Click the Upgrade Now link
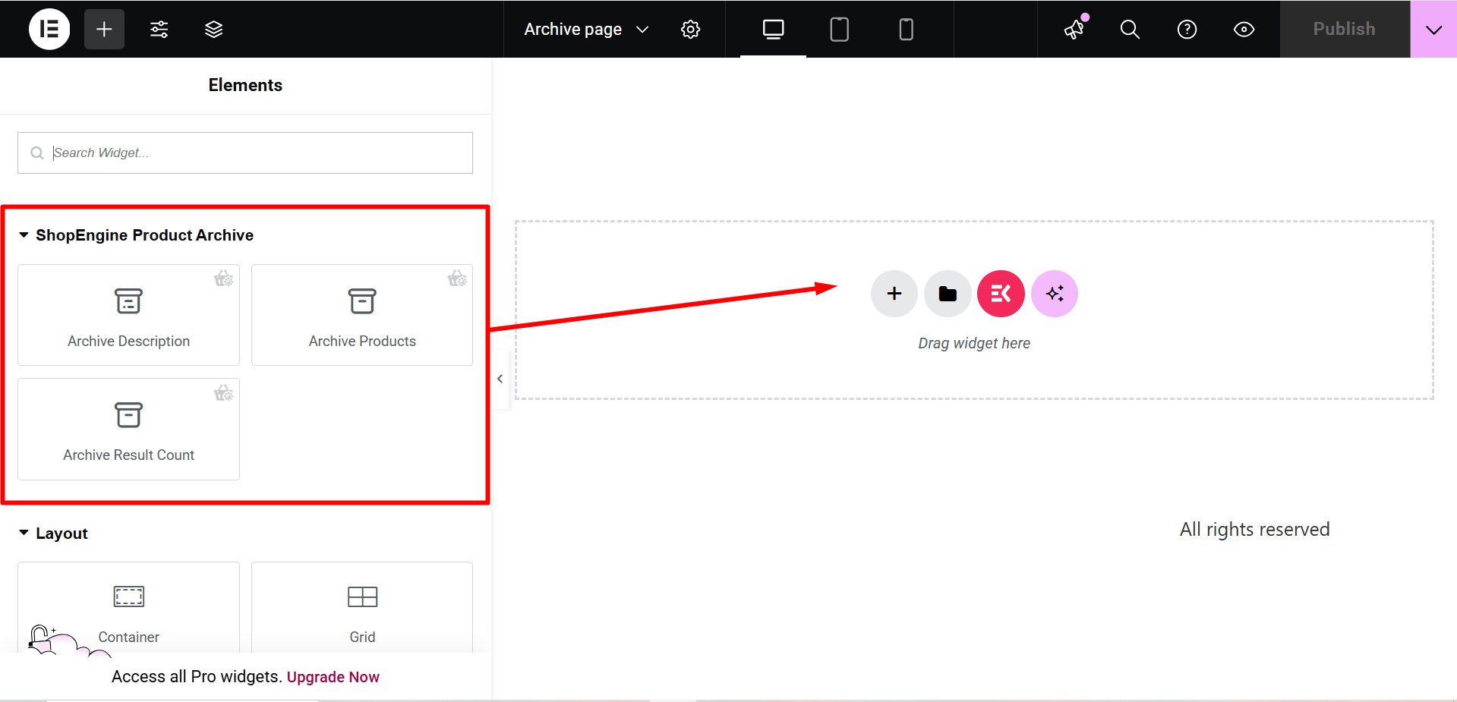 click(333, 677)
